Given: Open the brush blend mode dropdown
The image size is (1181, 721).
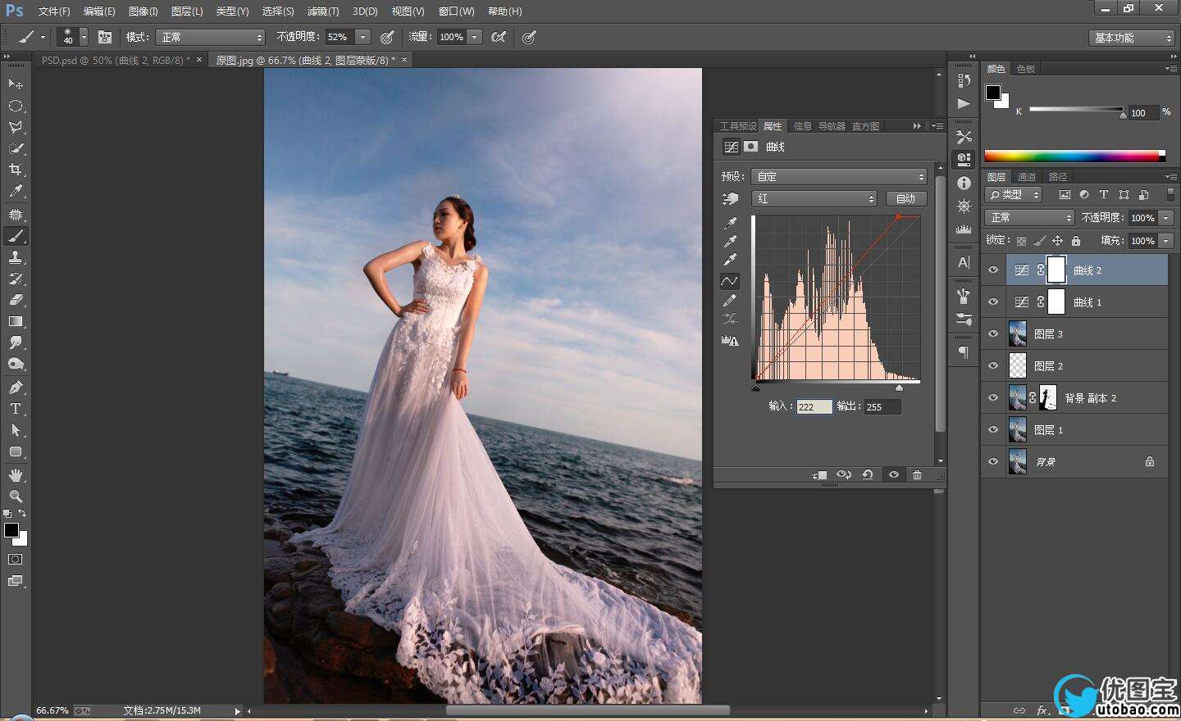Looking at the screenshot, I should [211, 37].
